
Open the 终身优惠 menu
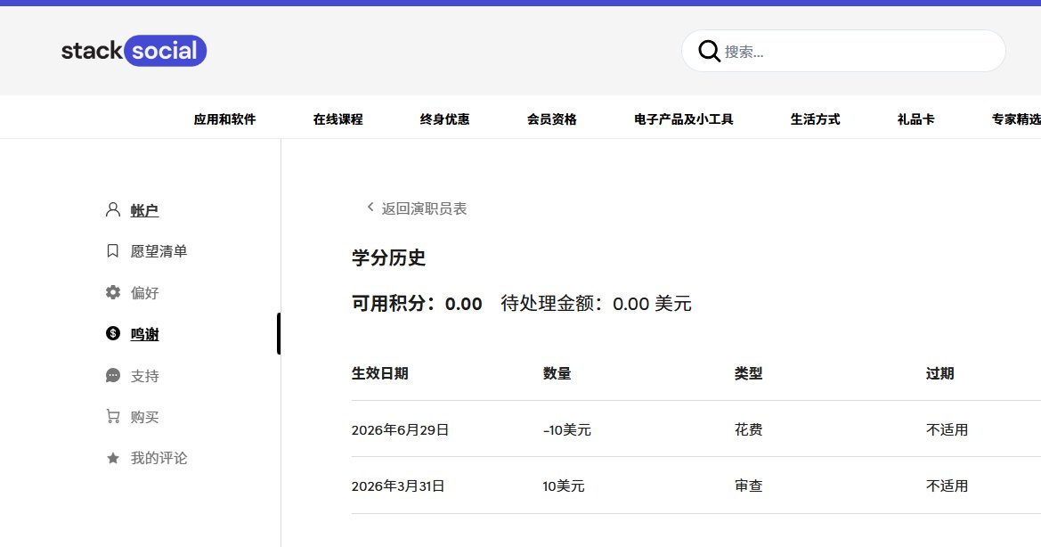pyautogui.click(x=445, y=119)
